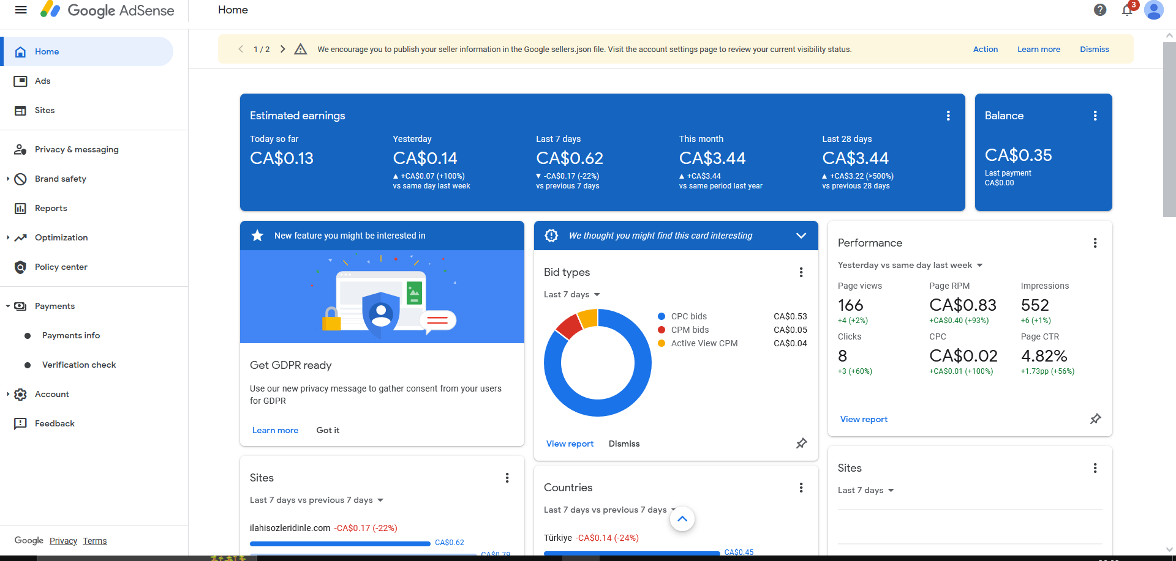The height and width of the screenshot is (561, 1176).
Task: Open the Privacy footer link
Action: (x=63, y=541)
